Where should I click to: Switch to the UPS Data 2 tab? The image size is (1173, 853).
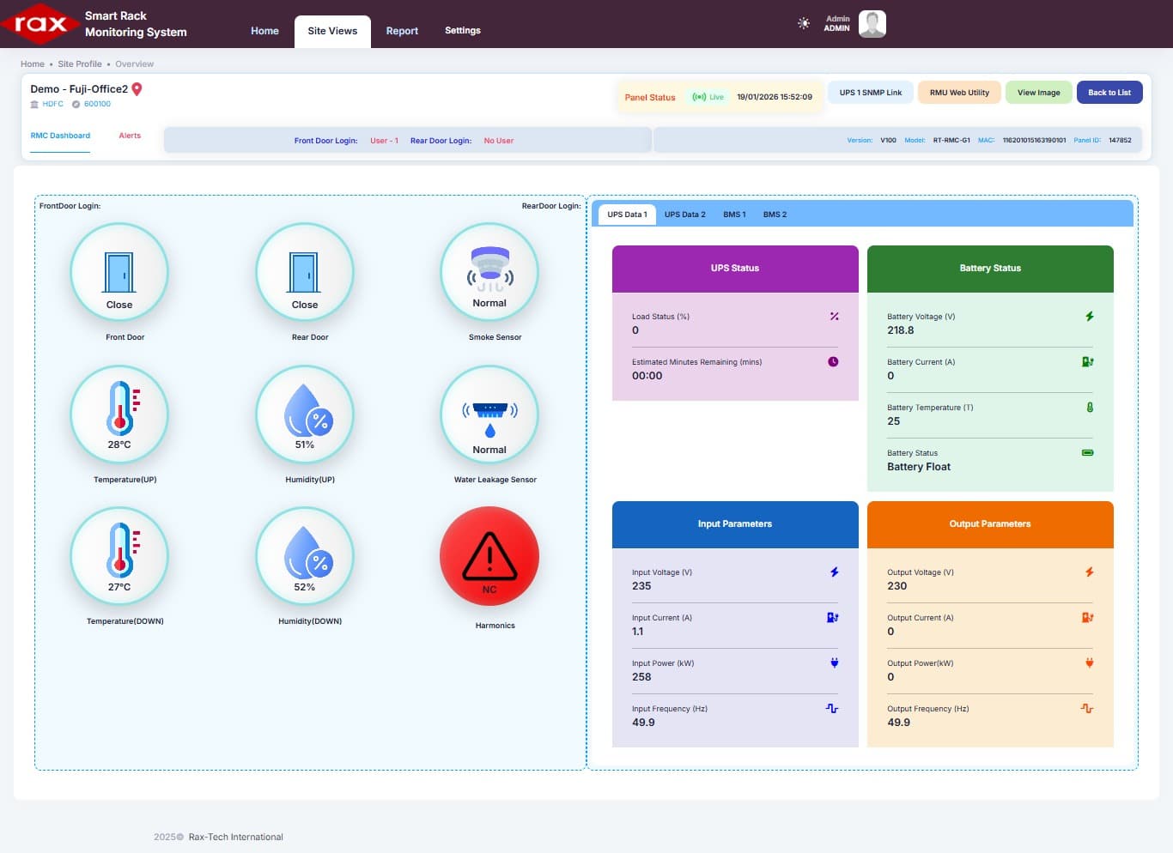(684, 215)
